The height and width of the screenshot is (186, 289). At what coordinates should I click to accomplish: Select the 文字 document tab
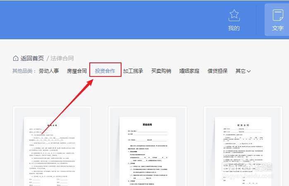point(277,20)
